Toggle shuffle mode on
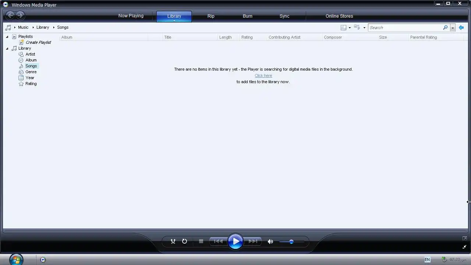471x265 pixels. [x=173, y=241]
